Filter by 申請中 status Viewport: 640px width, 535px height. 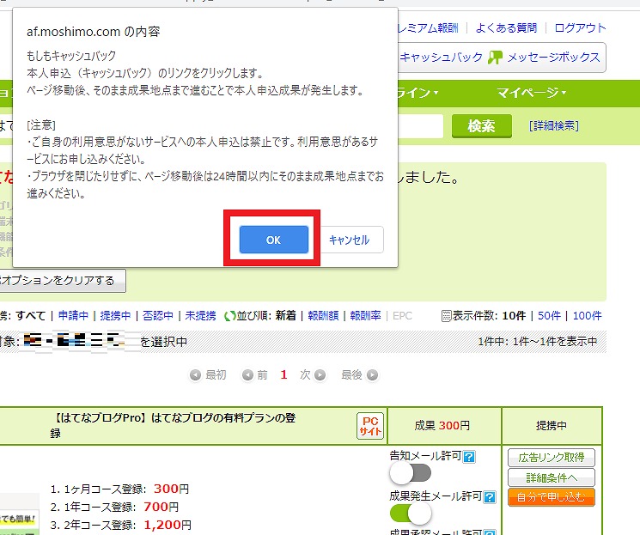pyautogui.click(x=73, y=315)
